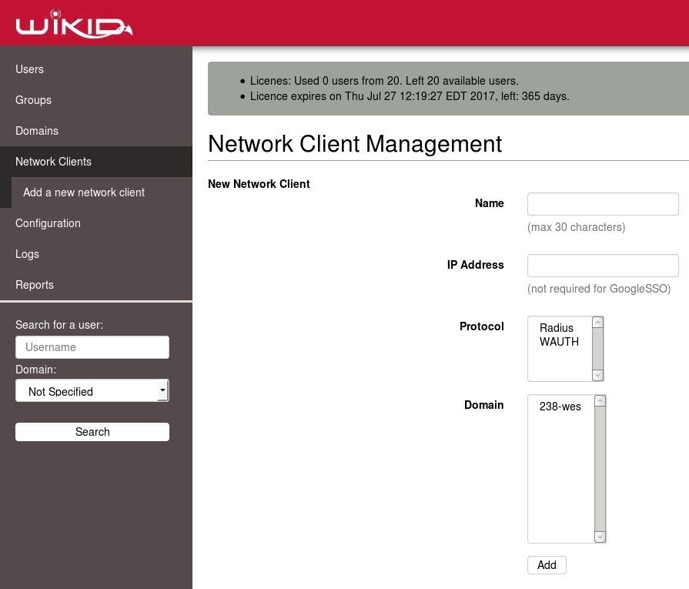
Task: Click the Domain list scroll-up arrow
Action: click(600, 400)
